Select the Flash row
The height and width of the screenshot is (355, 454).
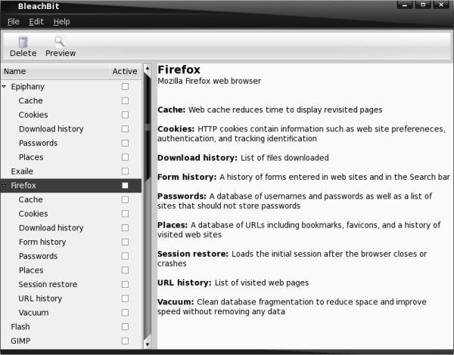click(71, 326)
